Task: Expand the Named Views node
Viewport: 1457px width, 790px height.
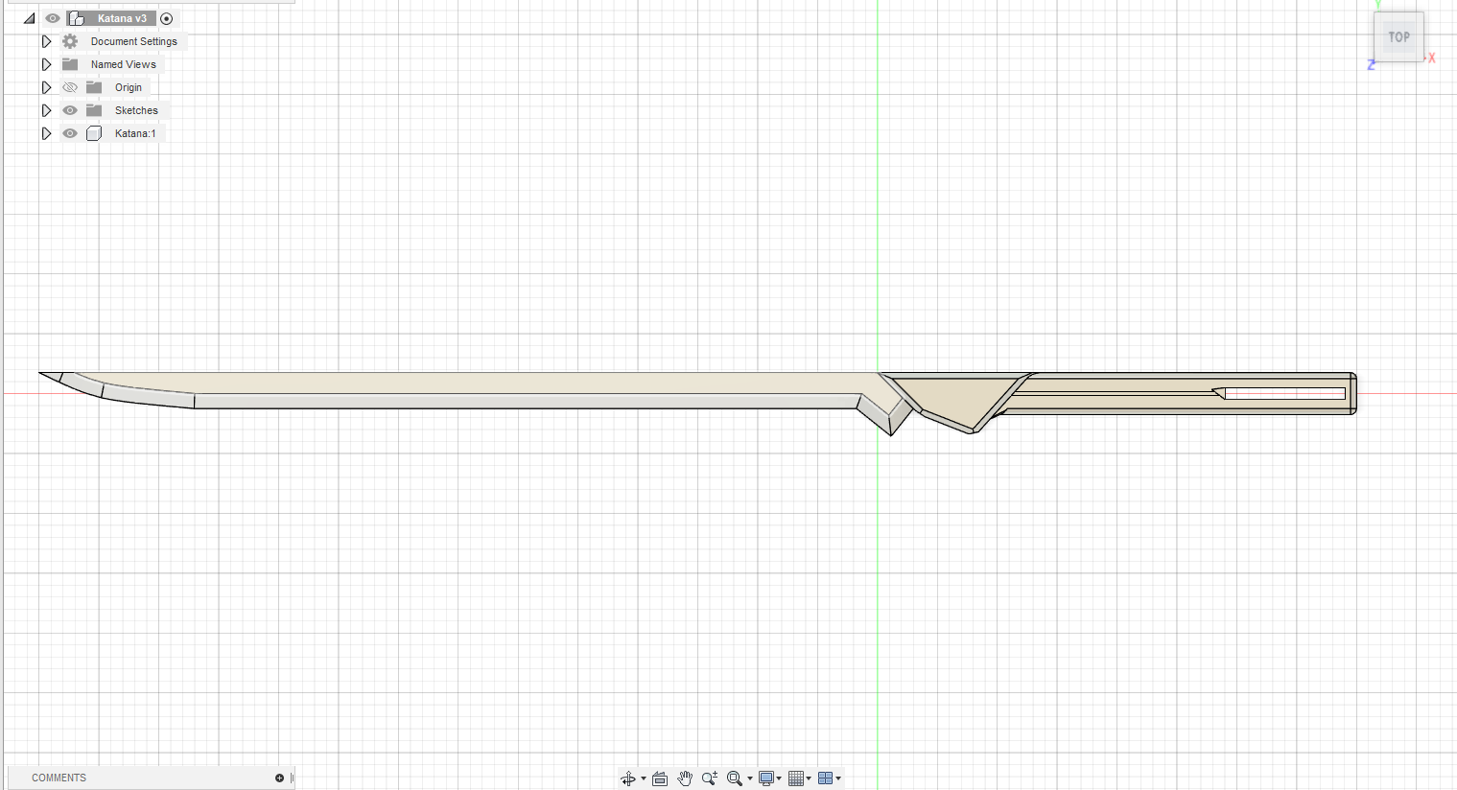Action: [46, 64]
